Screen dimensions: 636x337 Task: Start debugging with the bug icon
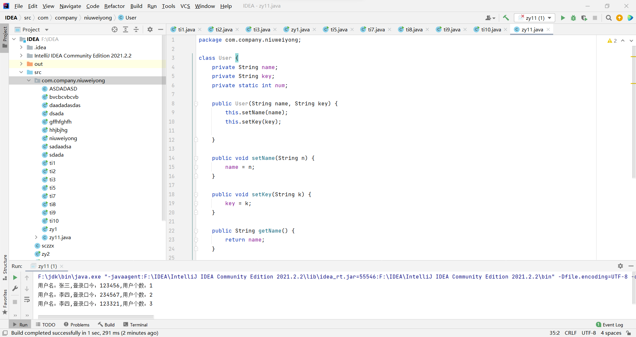573,18
